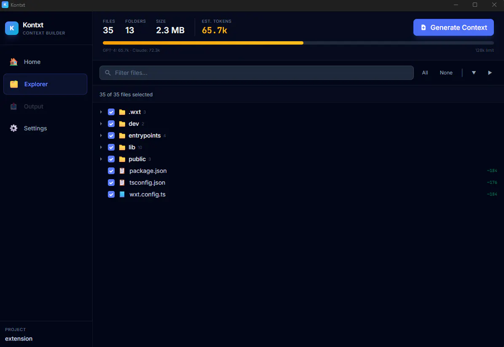Click the Explorer folder icon in sidebar
This screenshot has width=504, height=347.
point(14,84)
